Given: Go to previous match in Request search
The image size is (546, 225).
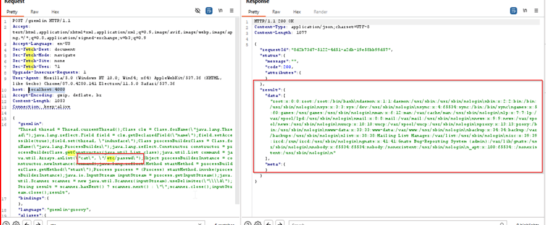Looking at the screenshot, I should 27,223.
